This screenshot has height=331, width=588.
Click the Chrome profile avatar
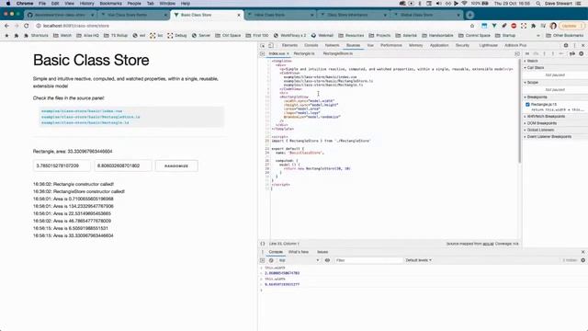coord(553,26)
